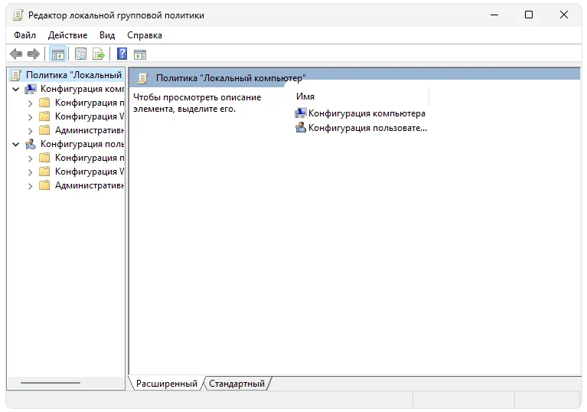Close the policy editor window
The image size is (587, 412).
click(x=564, y=15)
